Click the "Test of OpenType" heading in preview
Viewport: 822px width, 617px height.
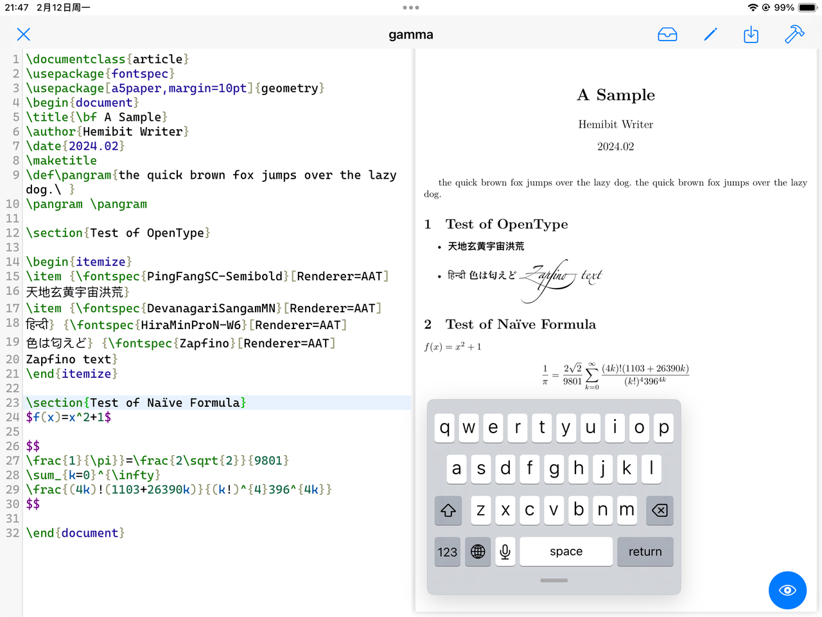[507, 224]
